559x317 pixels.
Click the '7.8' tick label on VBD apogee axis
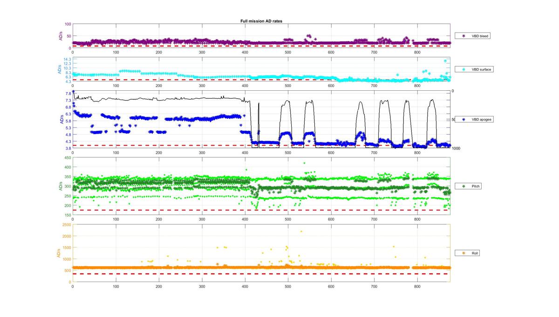68,94
